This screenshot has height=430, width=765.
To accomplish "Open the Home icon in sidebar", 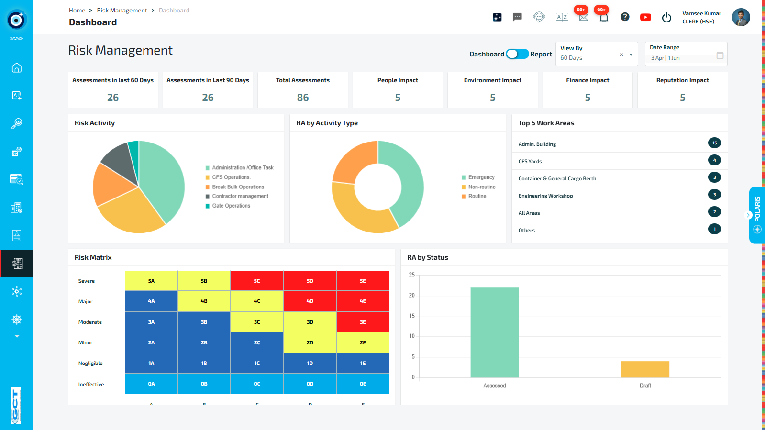I will coord(17,68).
